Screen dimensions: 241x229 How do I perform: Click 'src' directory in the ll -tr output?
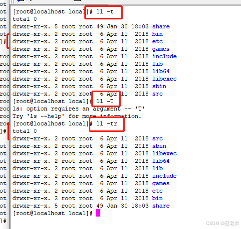pyautogui.click(x=157, y=138)
